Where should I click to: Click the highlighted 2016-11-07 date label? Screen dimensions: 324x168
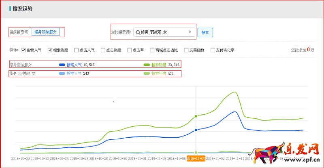[x=196, y=159]
